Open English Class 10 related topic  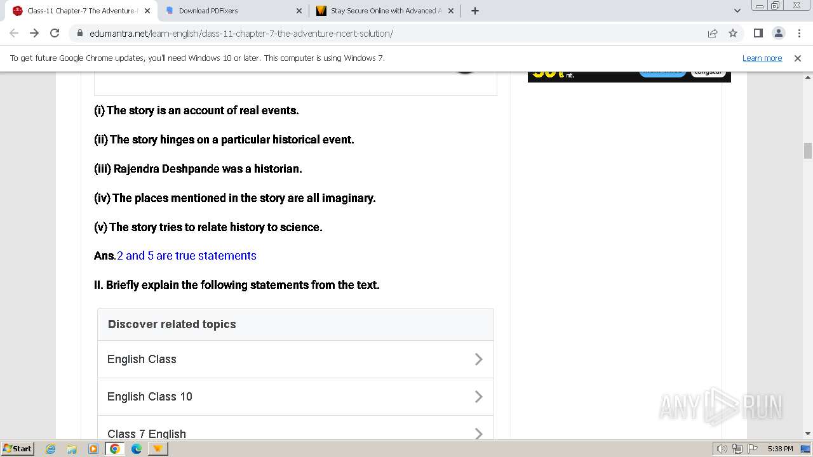point(295,397)
